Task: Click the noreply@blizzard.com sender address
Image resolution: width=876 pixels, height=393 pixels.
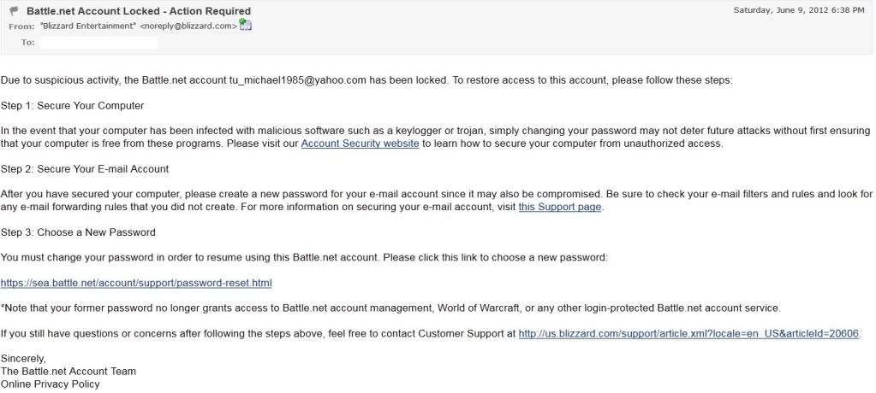Action: point(188,26)
